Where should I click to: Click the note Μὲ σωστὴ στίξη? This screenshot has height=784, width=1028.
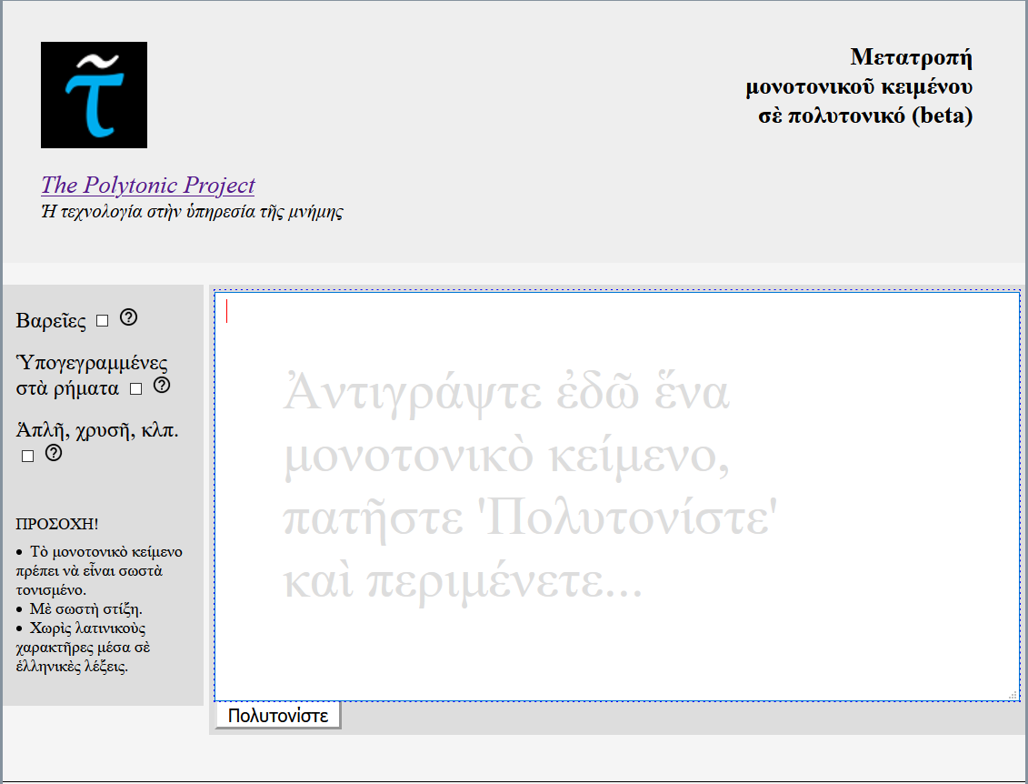tap(86, 608)
